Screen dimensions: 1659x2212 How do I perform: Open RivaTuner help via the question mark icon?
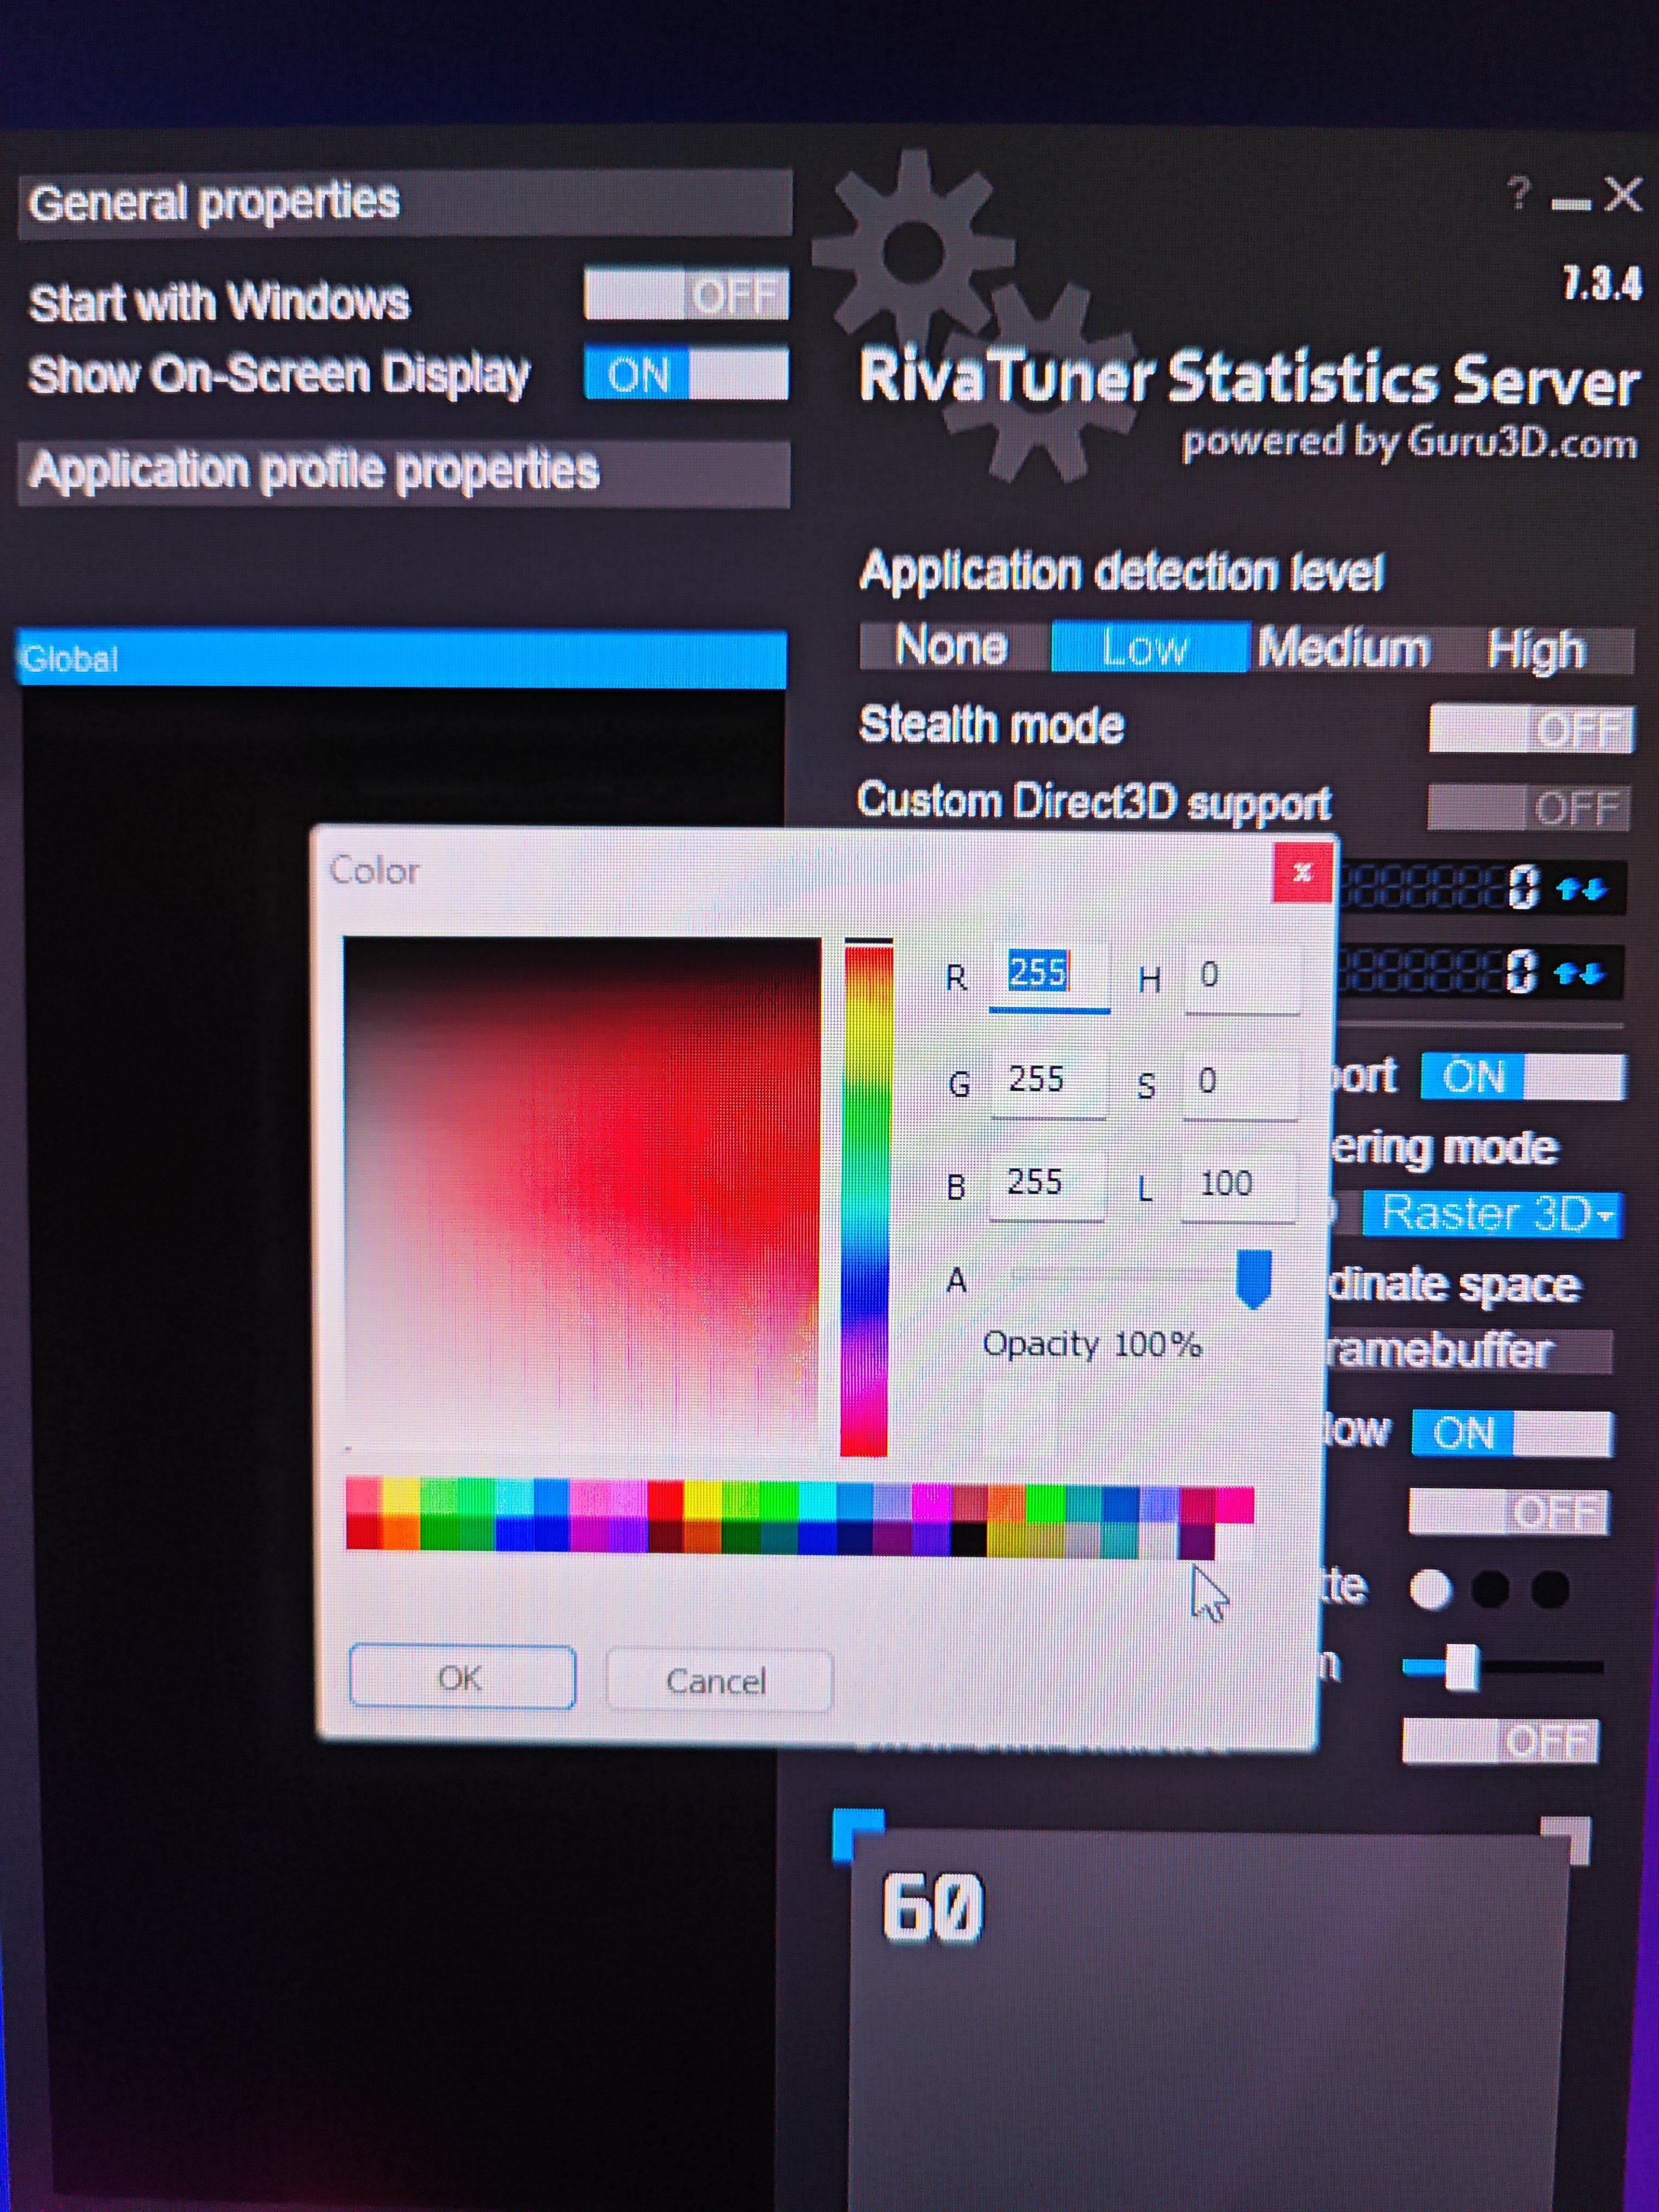coord(1520,192)
